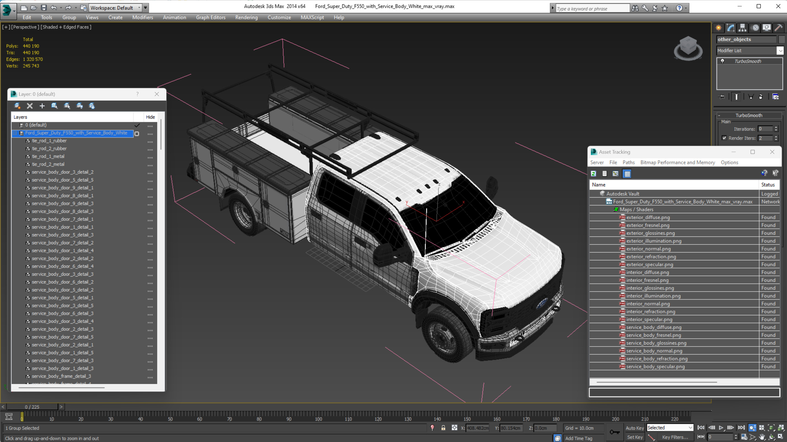Click the time slider 0 / 225 handle
Image resolution: width=787 pixels, height=442 pixels.
point(32,407)
